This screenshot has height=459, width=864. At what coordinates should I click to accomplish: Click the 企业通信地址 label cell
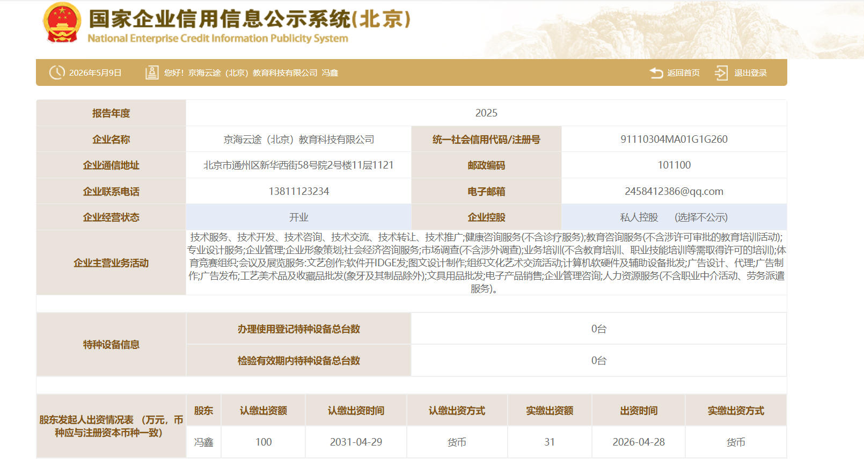[111, 165]
